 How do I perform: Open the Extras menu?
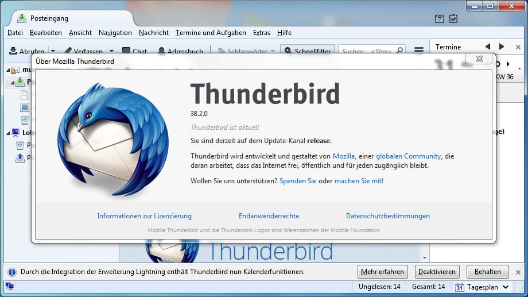pyautogui.click(x=262, y=33)
